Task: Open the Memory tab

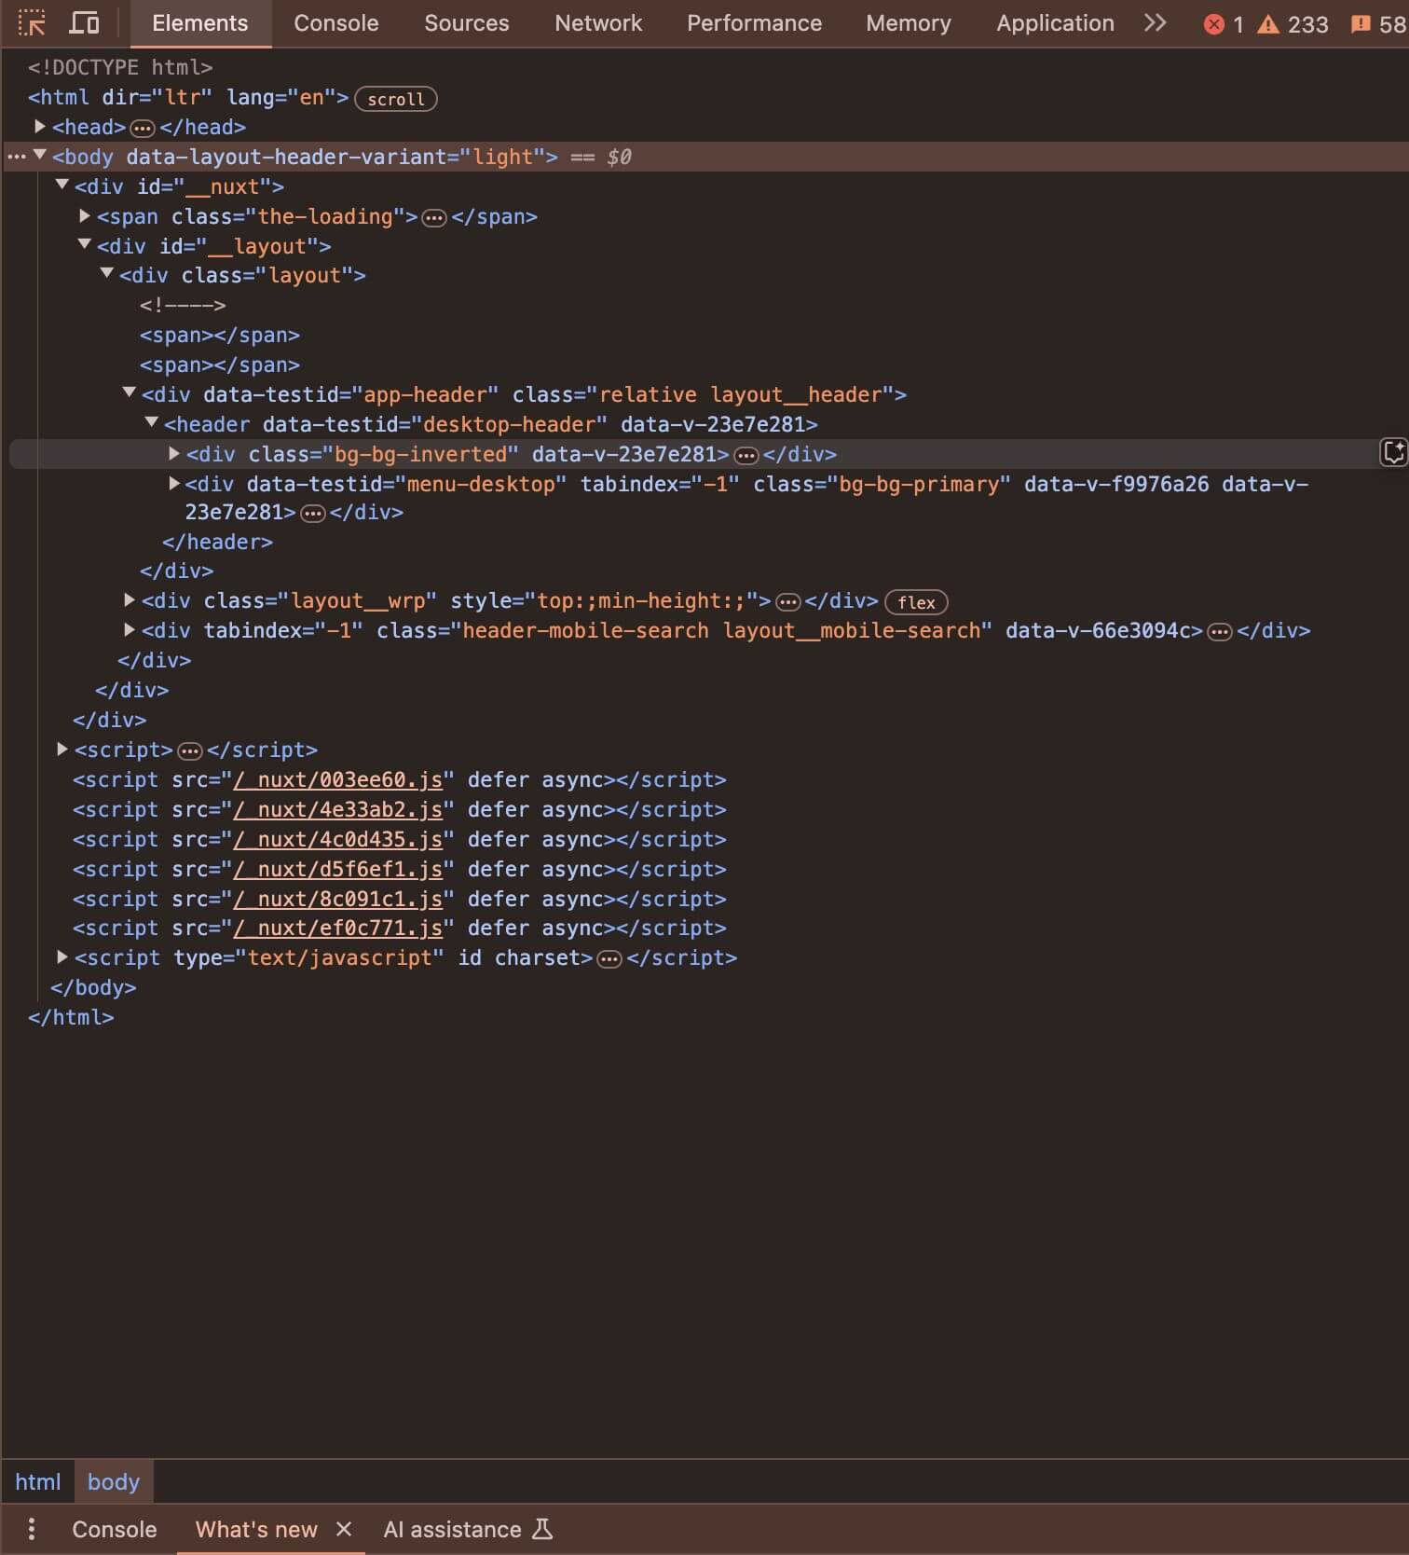Action: click(909, 23)
